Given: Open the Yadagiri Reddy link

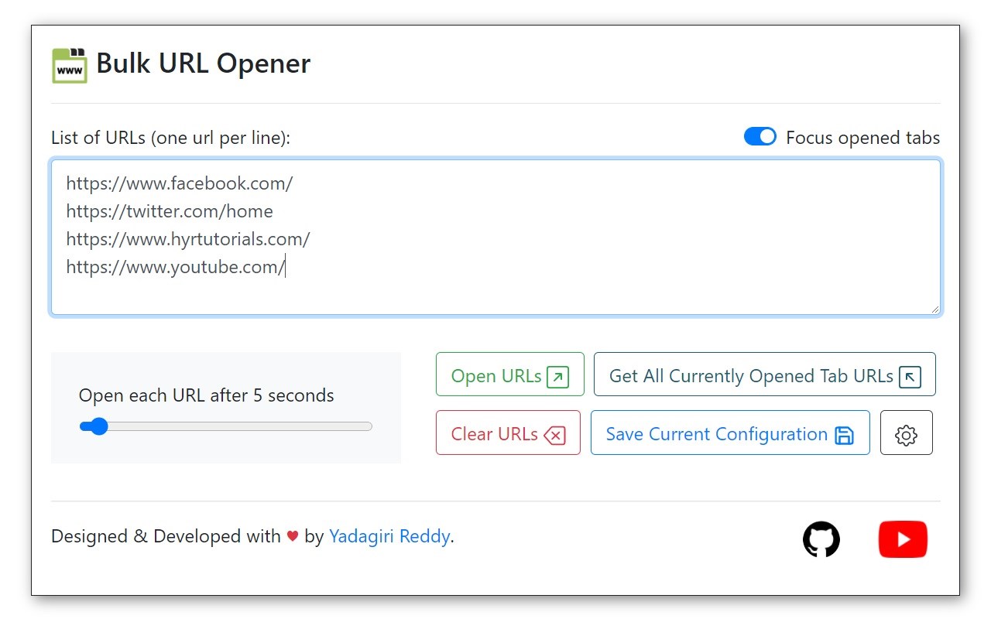Looking at the screenshot, I should (x=389, y=536).
